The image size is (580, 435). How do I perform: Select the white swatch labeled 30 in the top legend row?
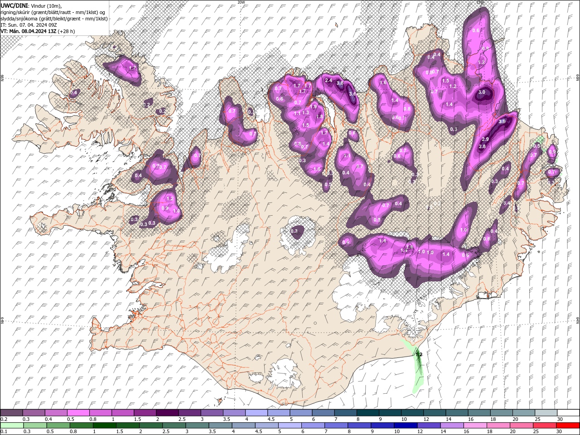point(569,413)
